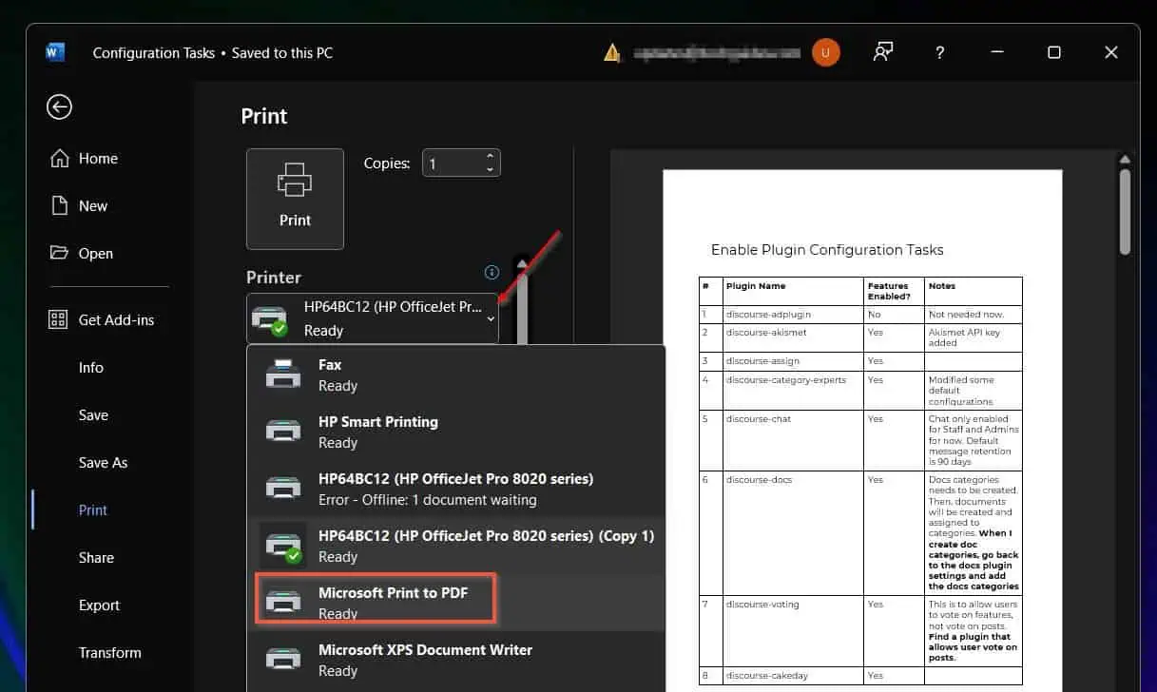This screenshot has height=692, width=1157.
Task: Click the print preview vertical scrollbar
Action: pos(1125,211)
